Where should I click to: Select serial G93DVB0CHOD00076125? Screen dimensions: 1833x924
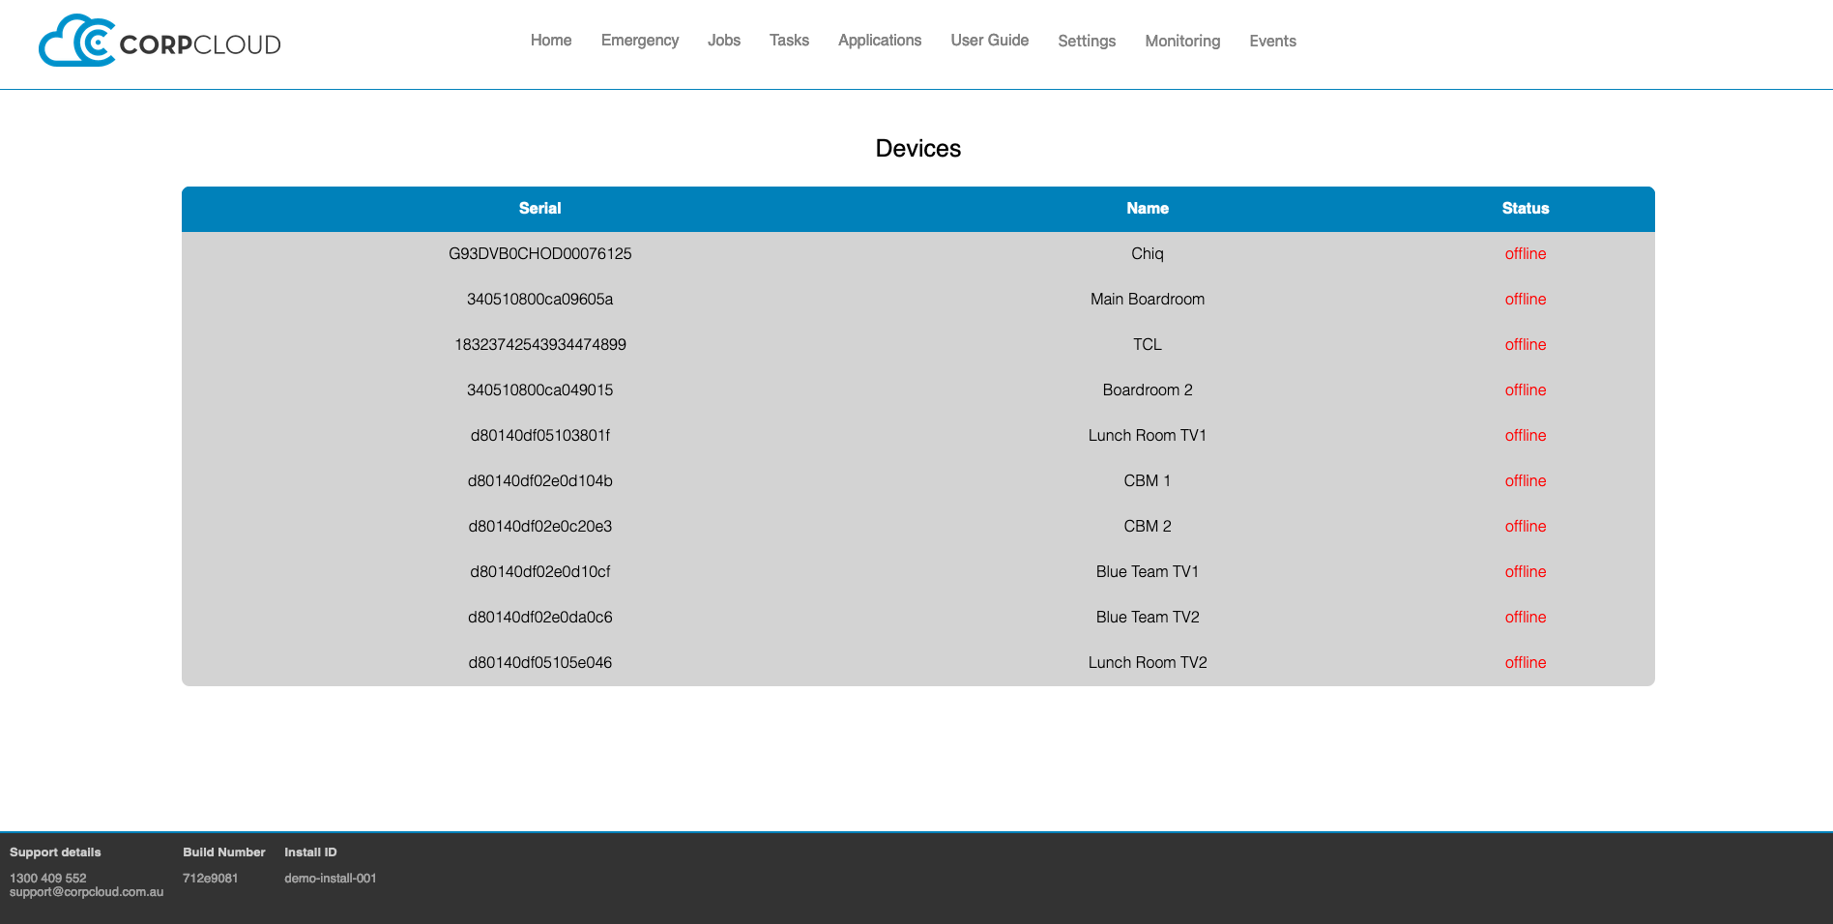[539, 254]
